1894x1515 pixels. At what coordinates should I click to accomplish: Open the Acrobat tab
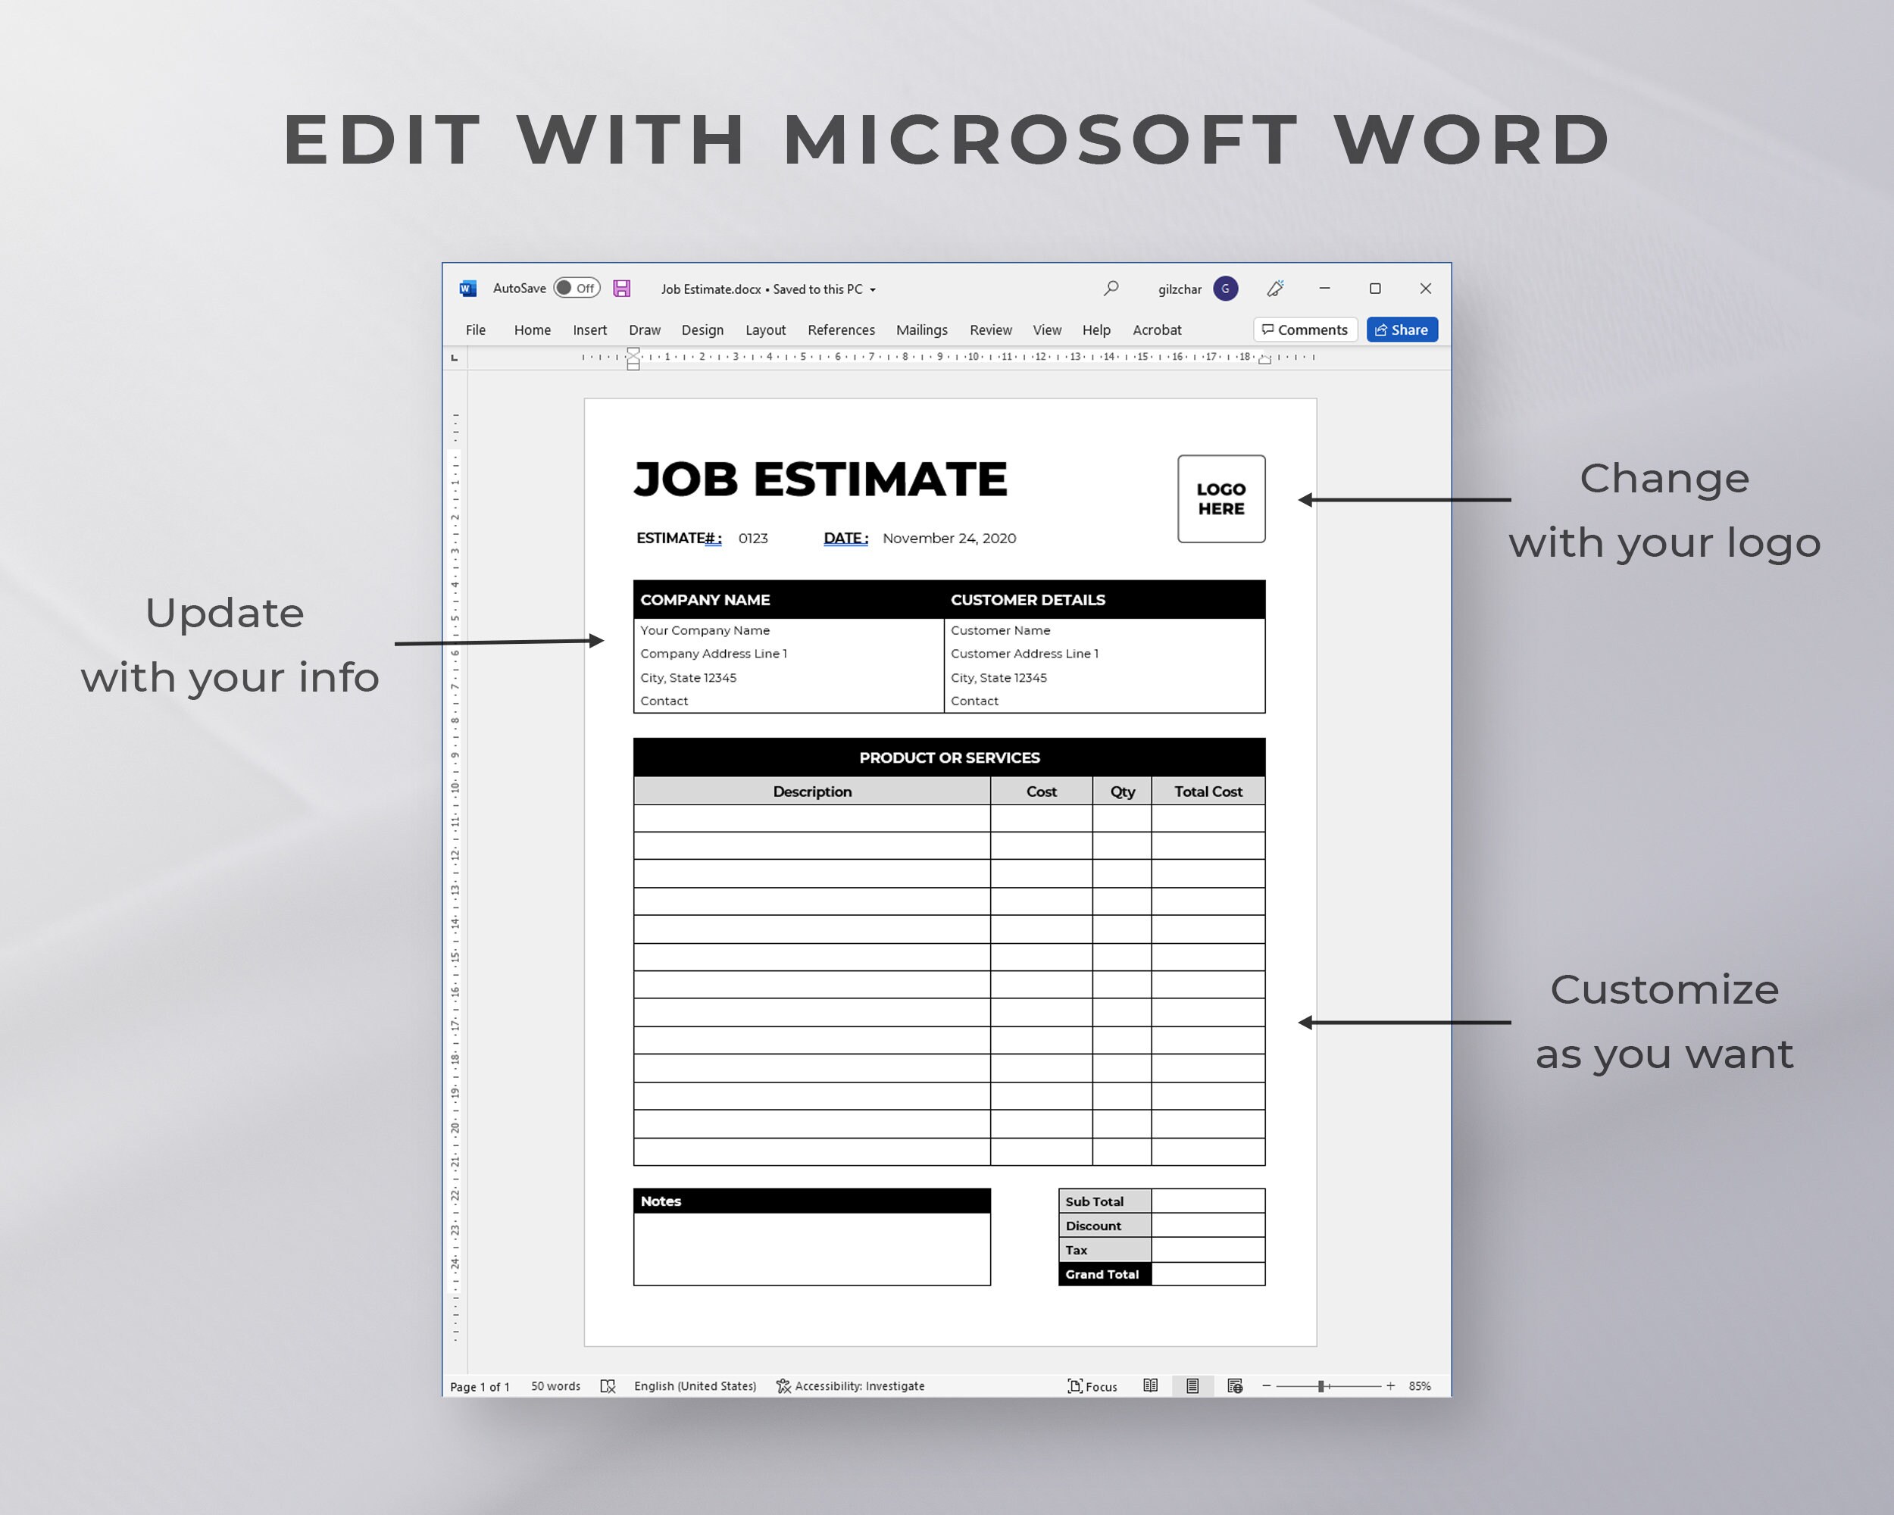pyautogui.click(x=1156, y=330)
